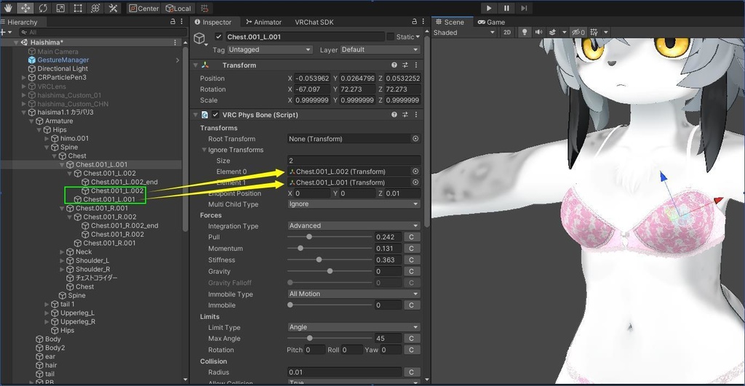745x386 pixels.
Task: Pick object for Element 1 field
Action: [x=415, y=182]
